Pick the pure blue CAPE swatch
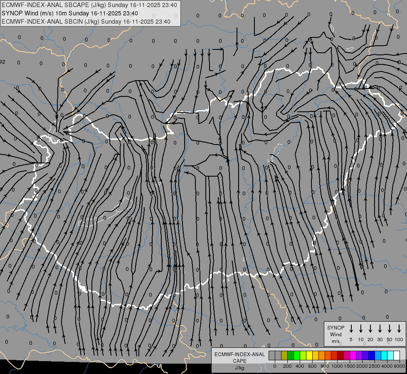This screenshot has width=407, height=374. point(372,355)
